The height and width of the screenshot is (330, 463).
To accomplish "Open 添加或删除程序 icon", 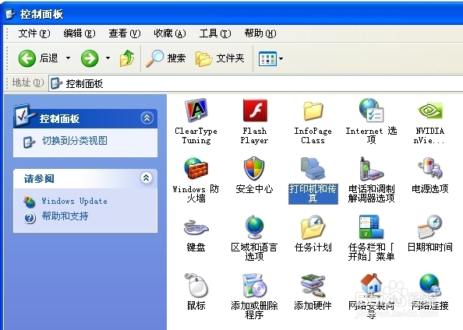I will (254, 285).
